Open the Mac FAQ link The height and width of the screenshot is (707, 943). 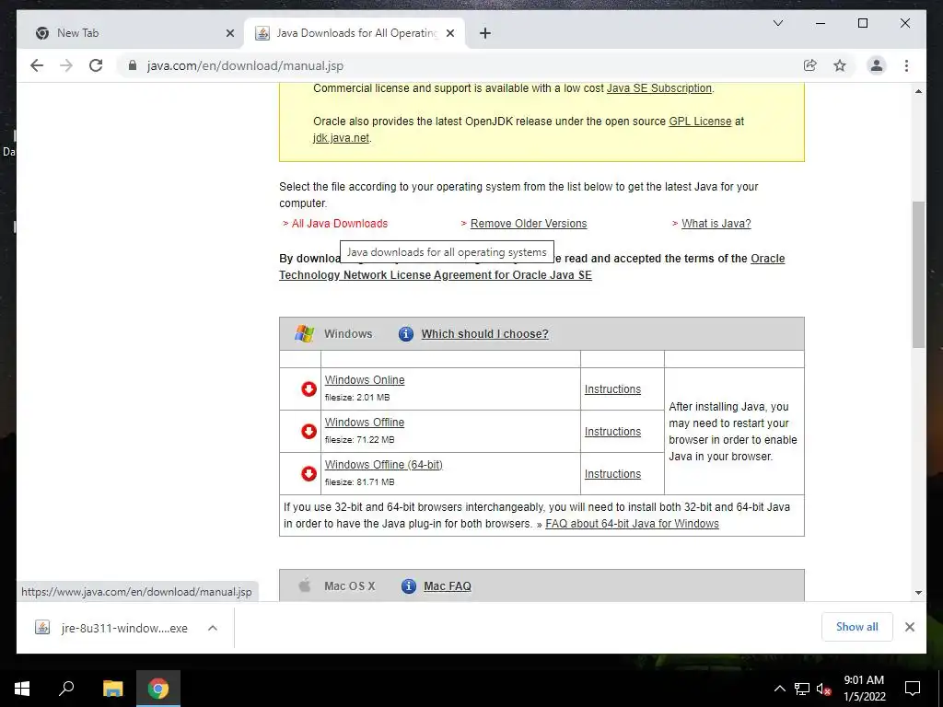click(448, 586)
